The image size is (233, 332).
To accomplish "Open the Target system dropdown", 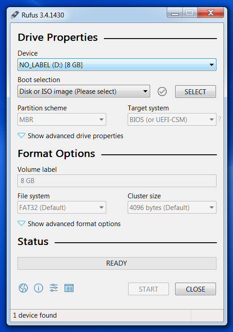I will click(x=172, y=119).
